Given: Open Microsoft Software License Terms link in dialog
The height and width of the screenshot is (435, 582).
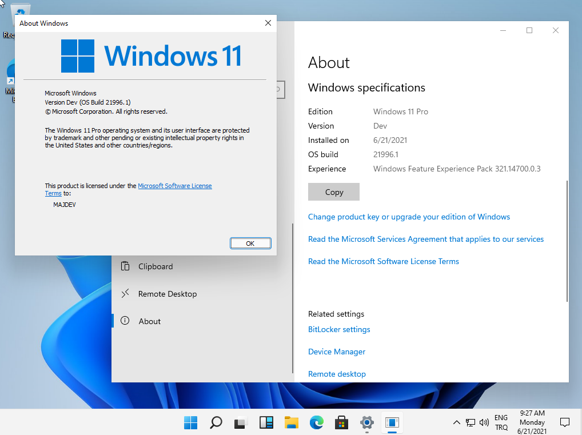Looking at the screenshot, I should click(x=174, y=186).
